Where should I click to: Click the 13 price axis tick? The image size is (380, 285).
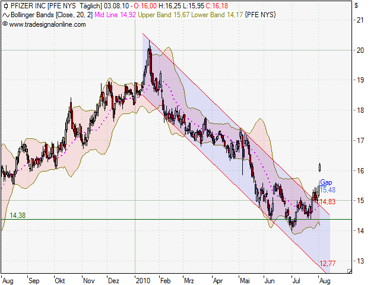[x=360, y=261]
